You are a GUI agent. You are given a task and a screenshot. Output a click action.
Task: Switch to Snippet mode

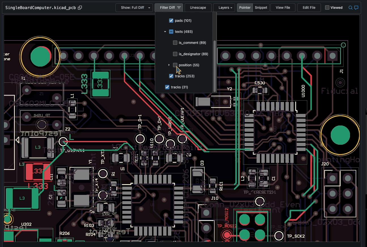coord(261,8)
